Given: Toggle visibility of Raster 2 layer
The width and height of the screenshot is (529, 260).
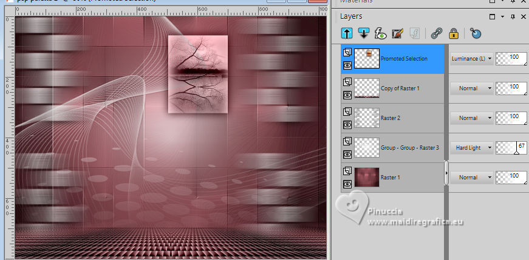Looking at the screenshot, I should [x=347, y=125].
